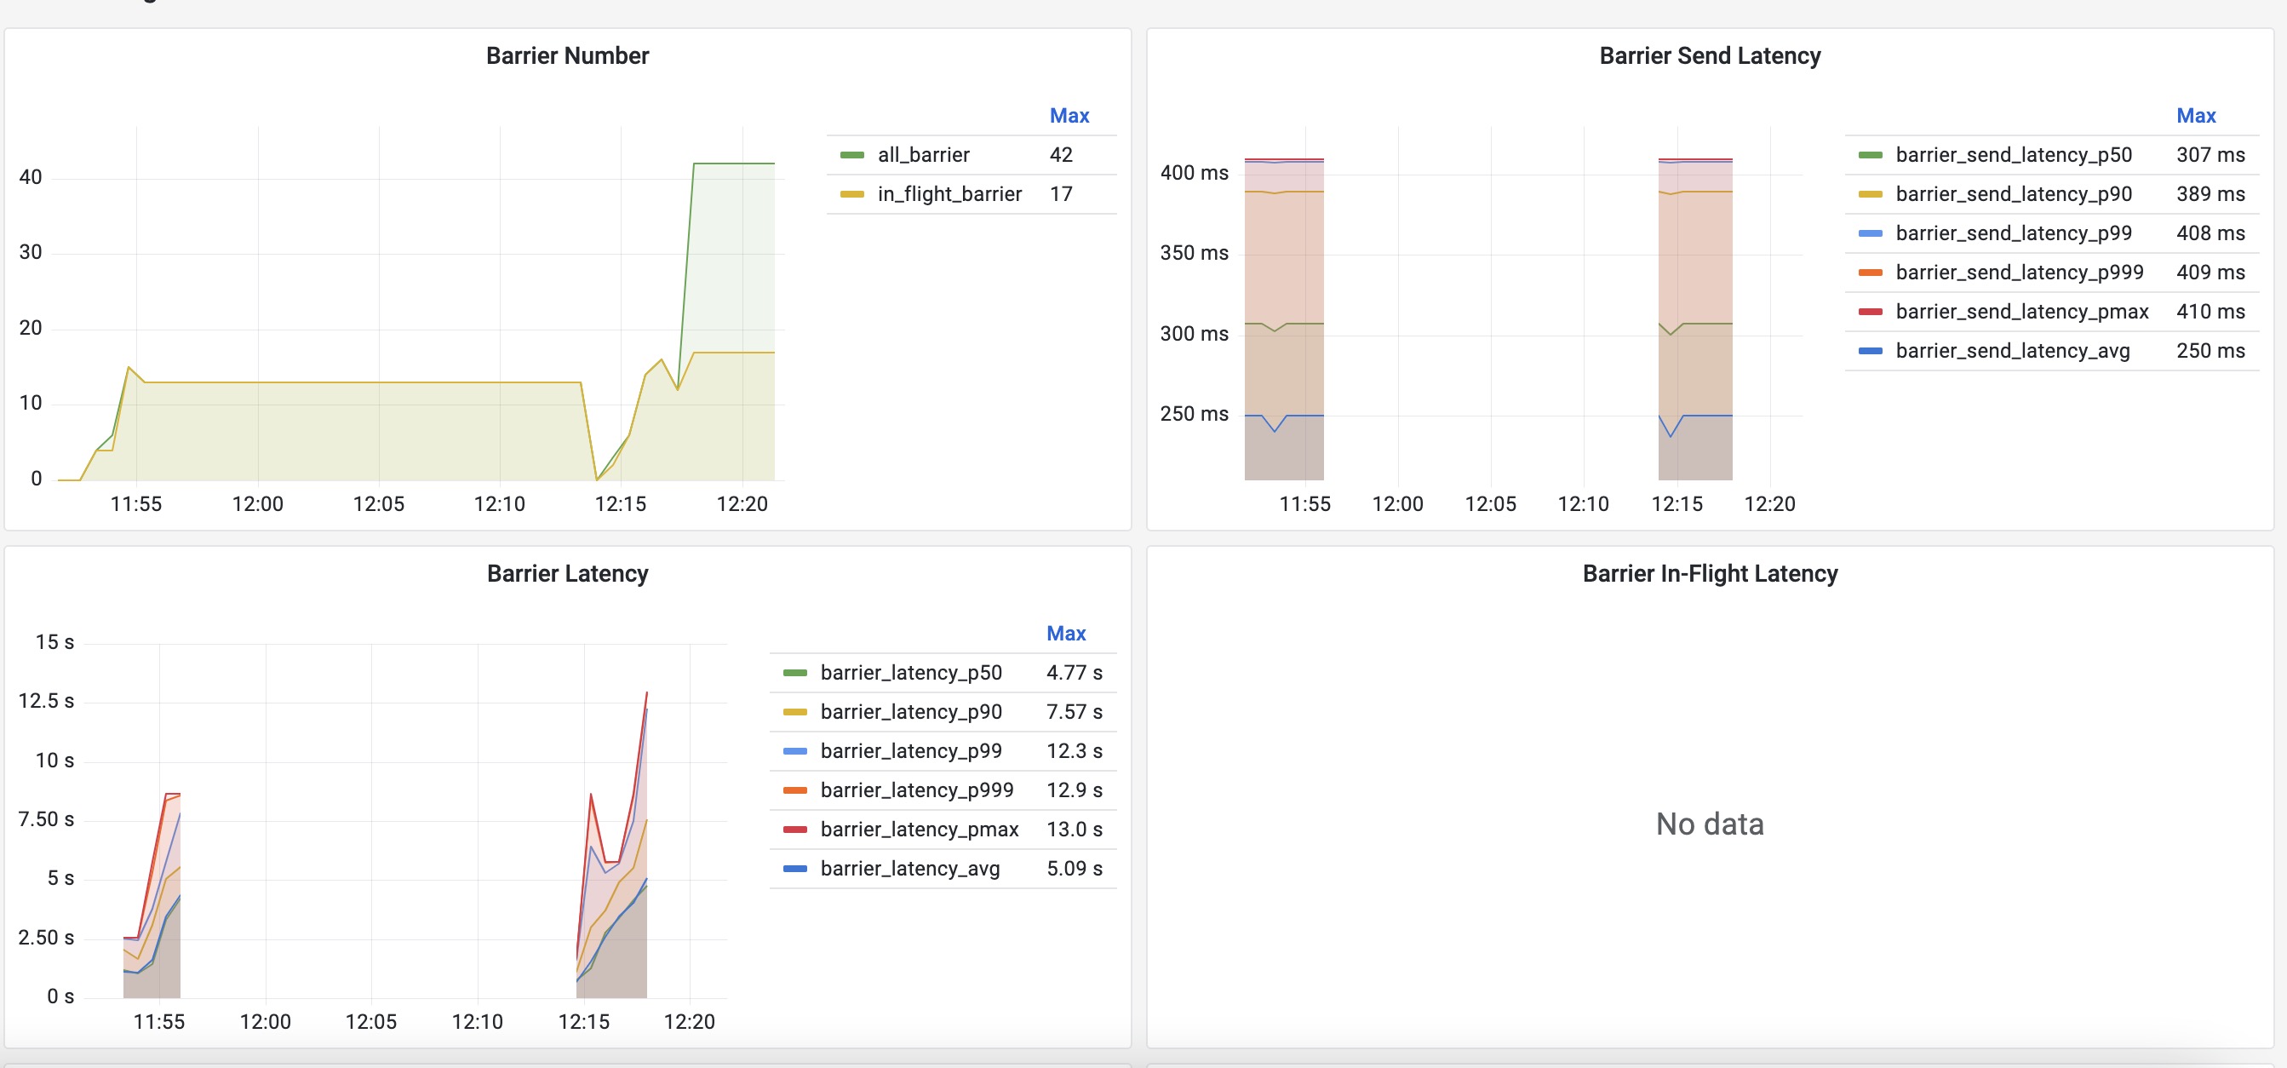Click the barrier_latency_p50 legend icon
2287x1068 pixels.
(794, 672)
